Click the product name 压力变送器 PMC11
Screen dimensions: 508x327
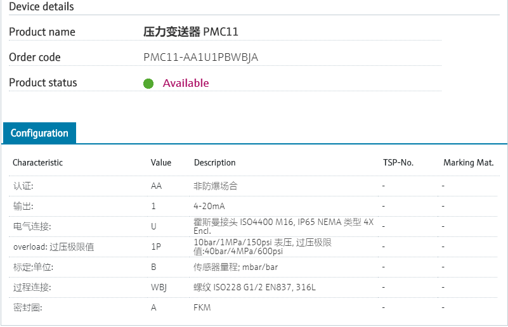point(191,32)
